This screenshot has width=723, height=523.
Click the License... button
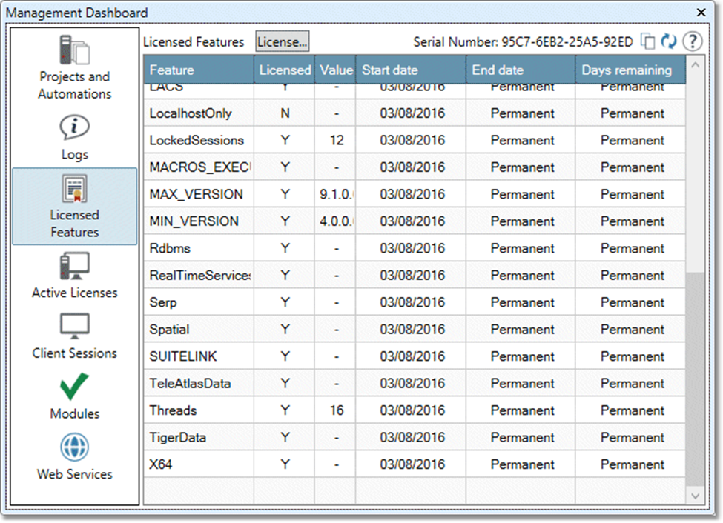point(283,42)
